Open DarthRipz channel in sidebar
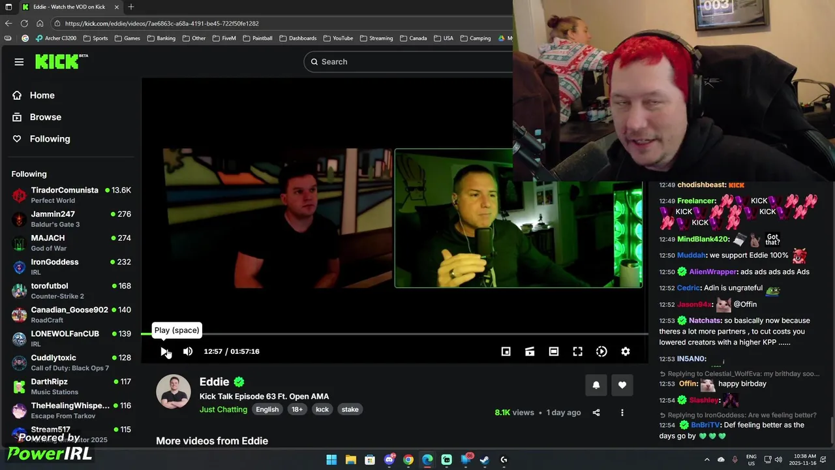Viewport: 835px width, 470px height. [71, 386]
